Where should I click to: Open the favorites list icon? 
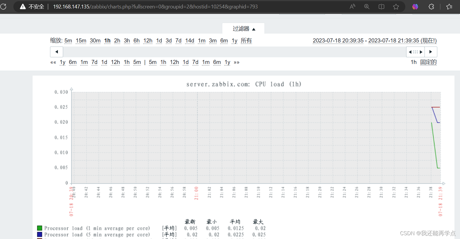[x=449, y=6]
